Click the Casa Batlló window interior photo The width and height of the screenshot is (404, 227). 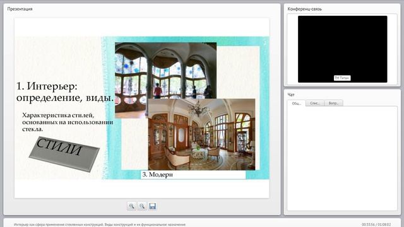coord(165,71)
